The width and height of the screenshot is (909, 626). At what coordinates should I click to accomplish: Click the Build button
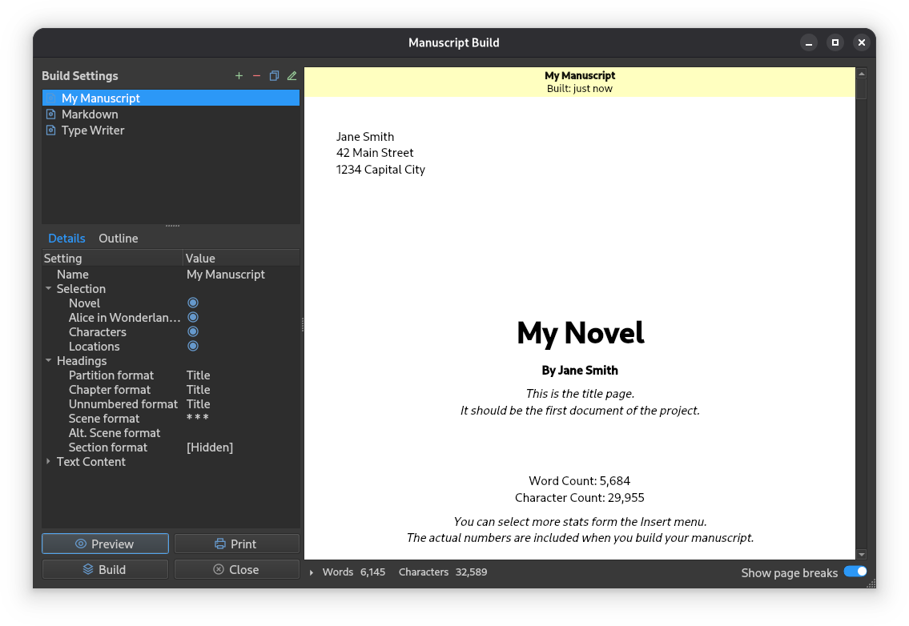(105, 569)
